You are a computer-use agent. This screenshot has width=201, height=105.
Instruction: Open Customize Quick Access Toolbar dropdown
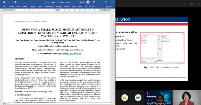pos(21,2)
